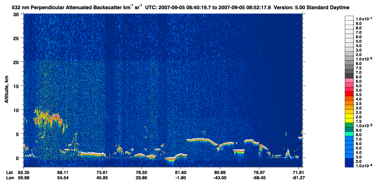Select the topmost white colorbar swatch
This screenshot has width=375, height=192.
click(x=349, y=18)
